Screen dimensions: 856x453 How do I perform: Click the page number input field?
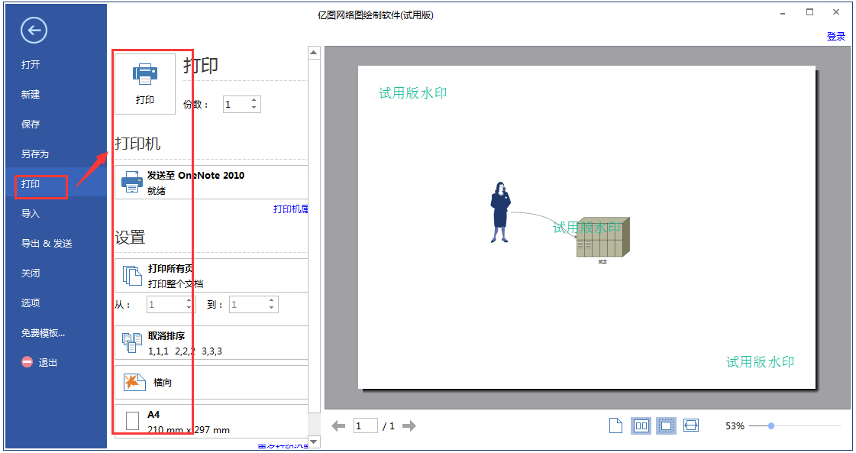pyautogui.click(x=365, y=425)
